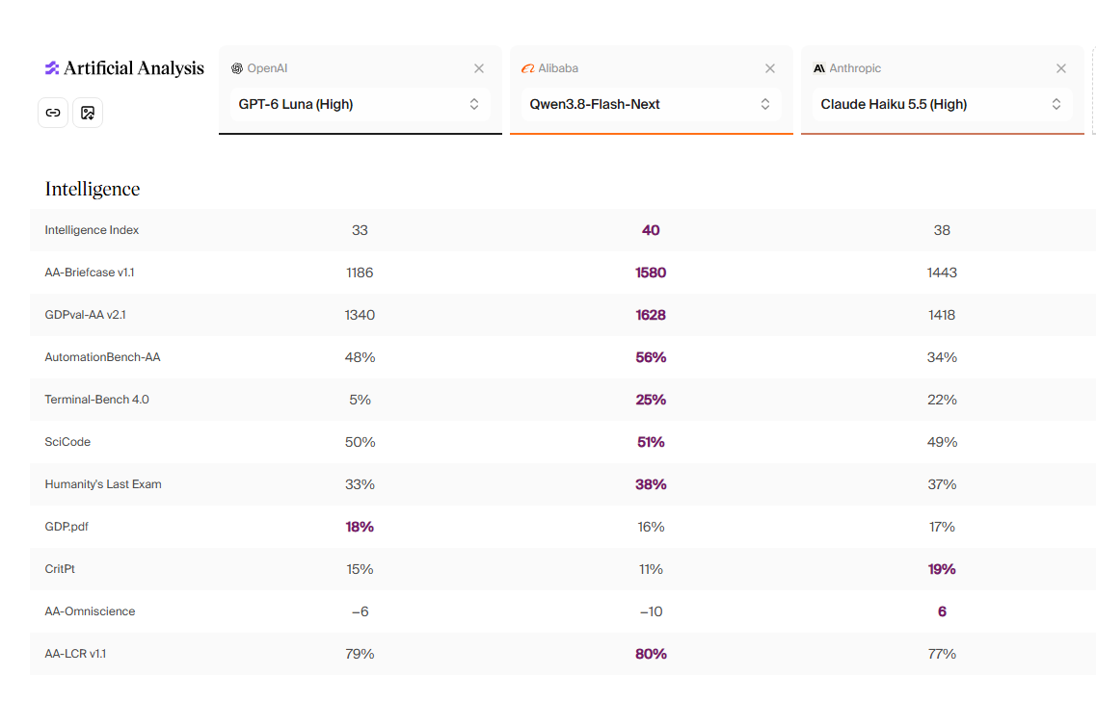Screen dimensions: 1096x701
Task: Click the OpenAI logo icon
Action: (x=237, y=68)
